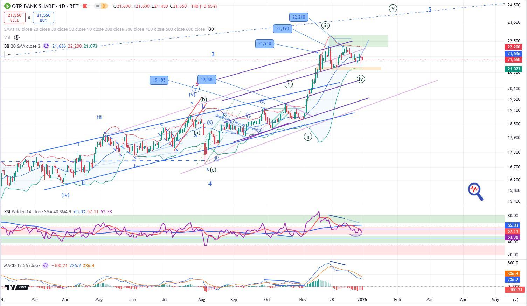527x306 pixels.
Task: Select the MACD 12 26 close legend
Action: (x=22, y=265)
